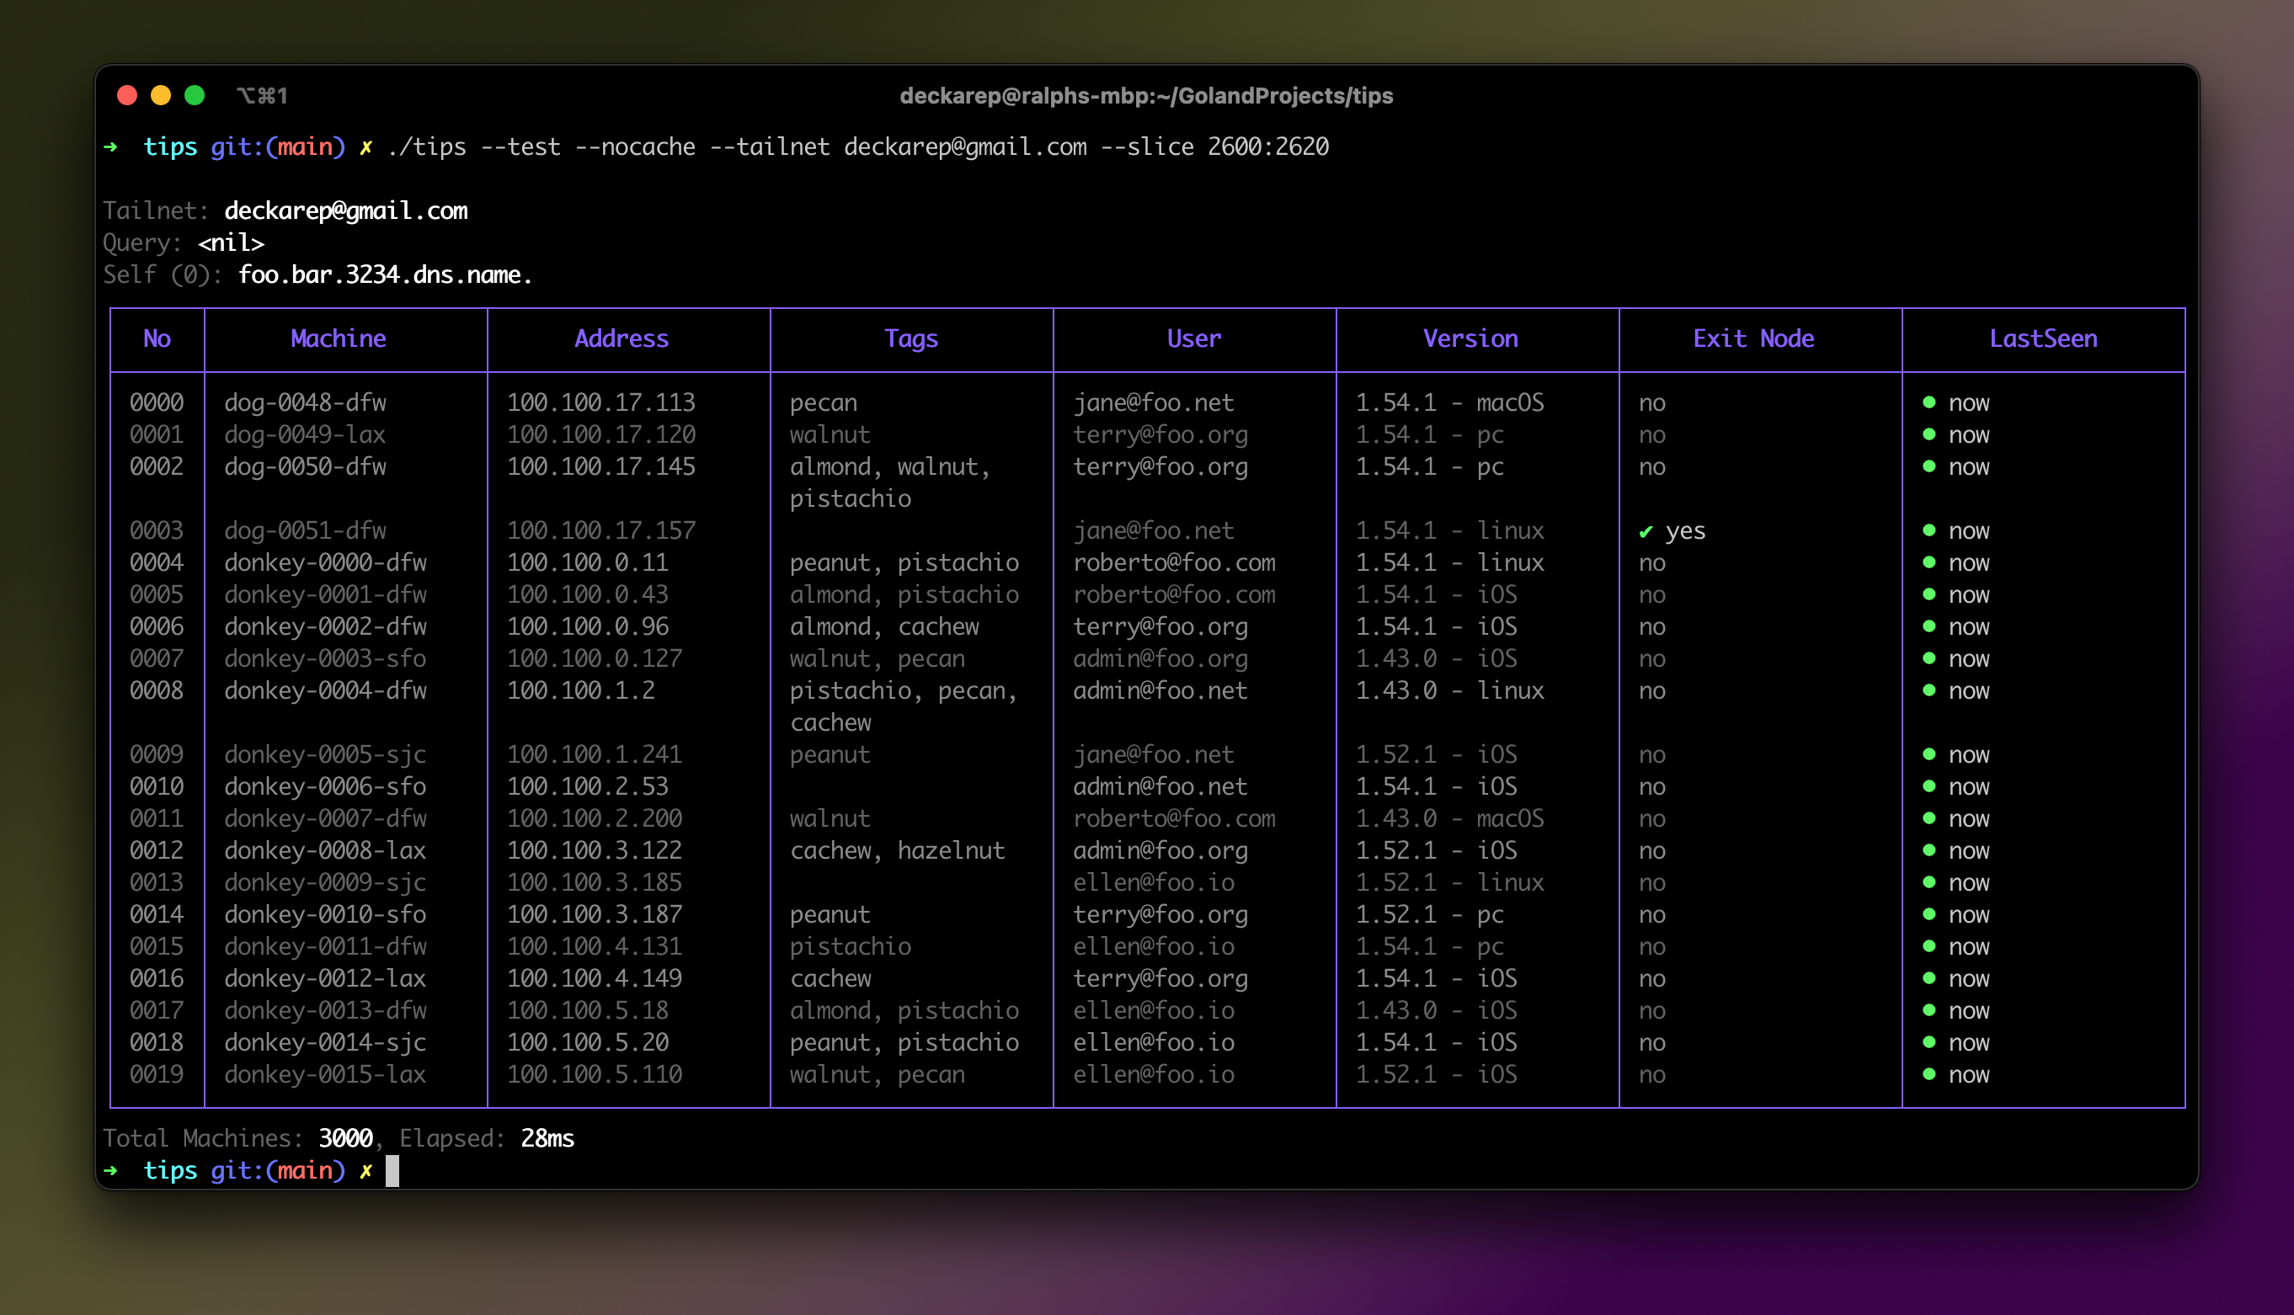
Task: Click Total Machines count 3000
Action: pyautogui.click(x=346, y=1139)
